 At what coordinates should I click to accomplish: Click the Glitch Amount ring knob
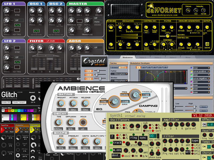tap(33, 98)
